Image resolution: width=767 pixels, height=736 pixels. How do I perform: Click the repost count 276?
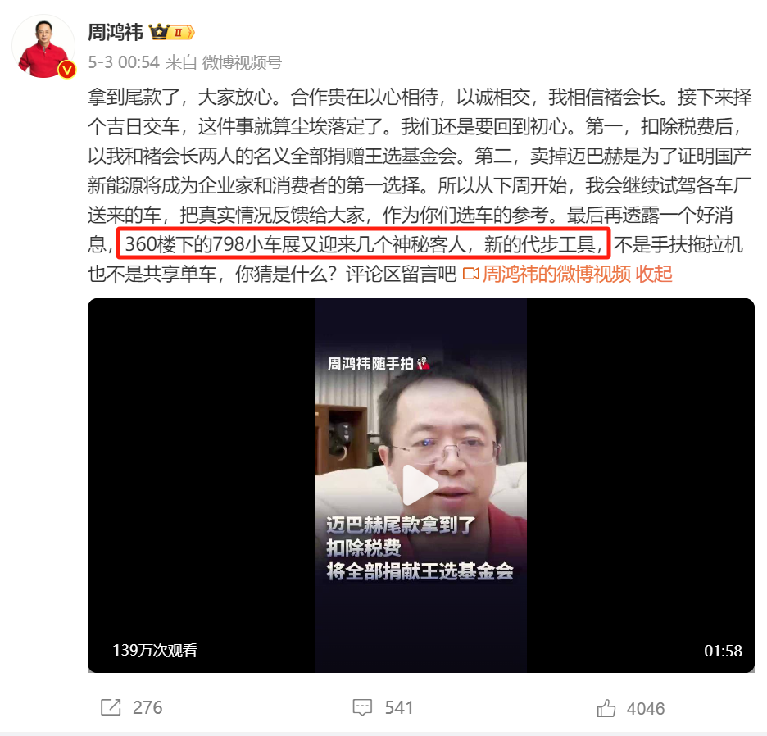click(147, 707)
